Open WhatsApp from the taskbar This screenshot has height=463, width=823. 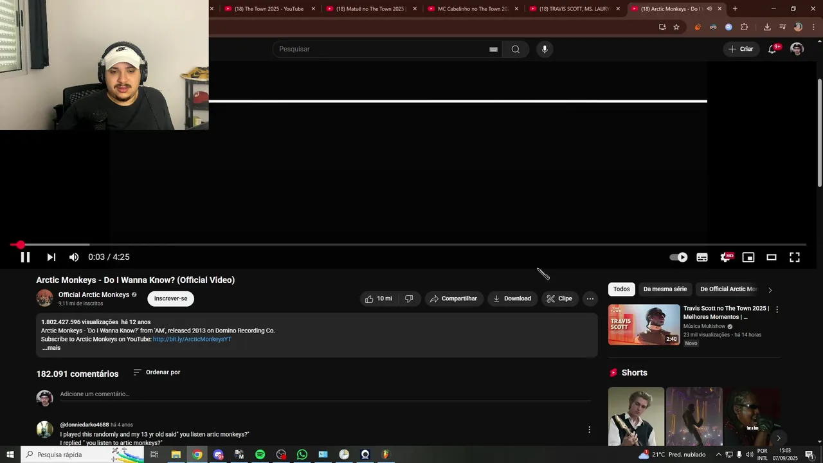pyautogui.click(x=302, y=455)
